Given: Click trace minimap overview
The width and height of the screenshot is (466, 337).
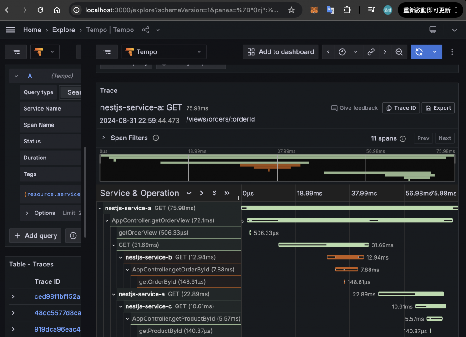Looking at the screenshot, I should pos(277,168).
